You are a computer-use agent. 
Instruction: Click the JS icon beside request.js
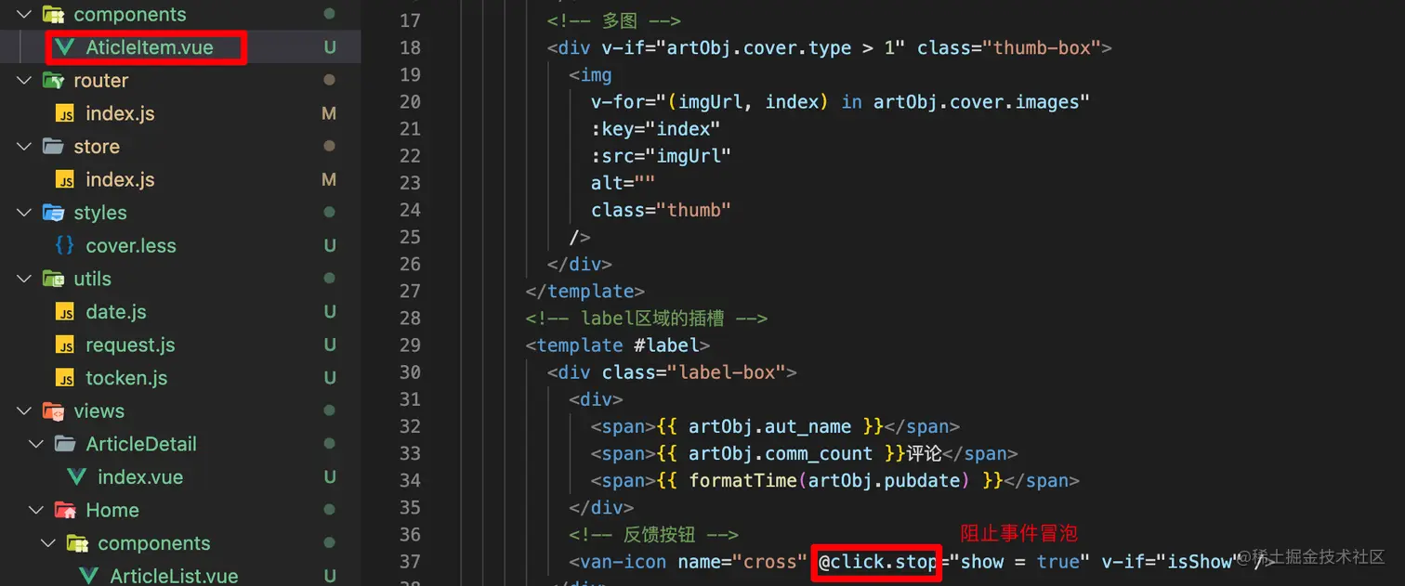65,345
